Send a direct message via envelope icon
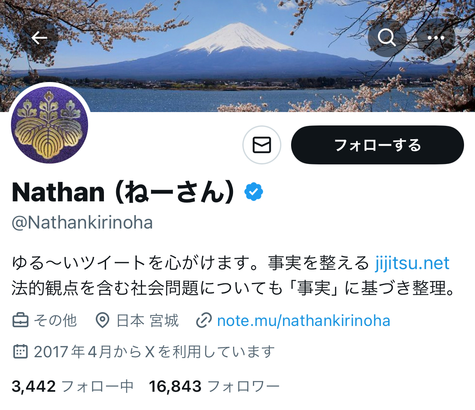475x410 pixels. tap(262, 145)
